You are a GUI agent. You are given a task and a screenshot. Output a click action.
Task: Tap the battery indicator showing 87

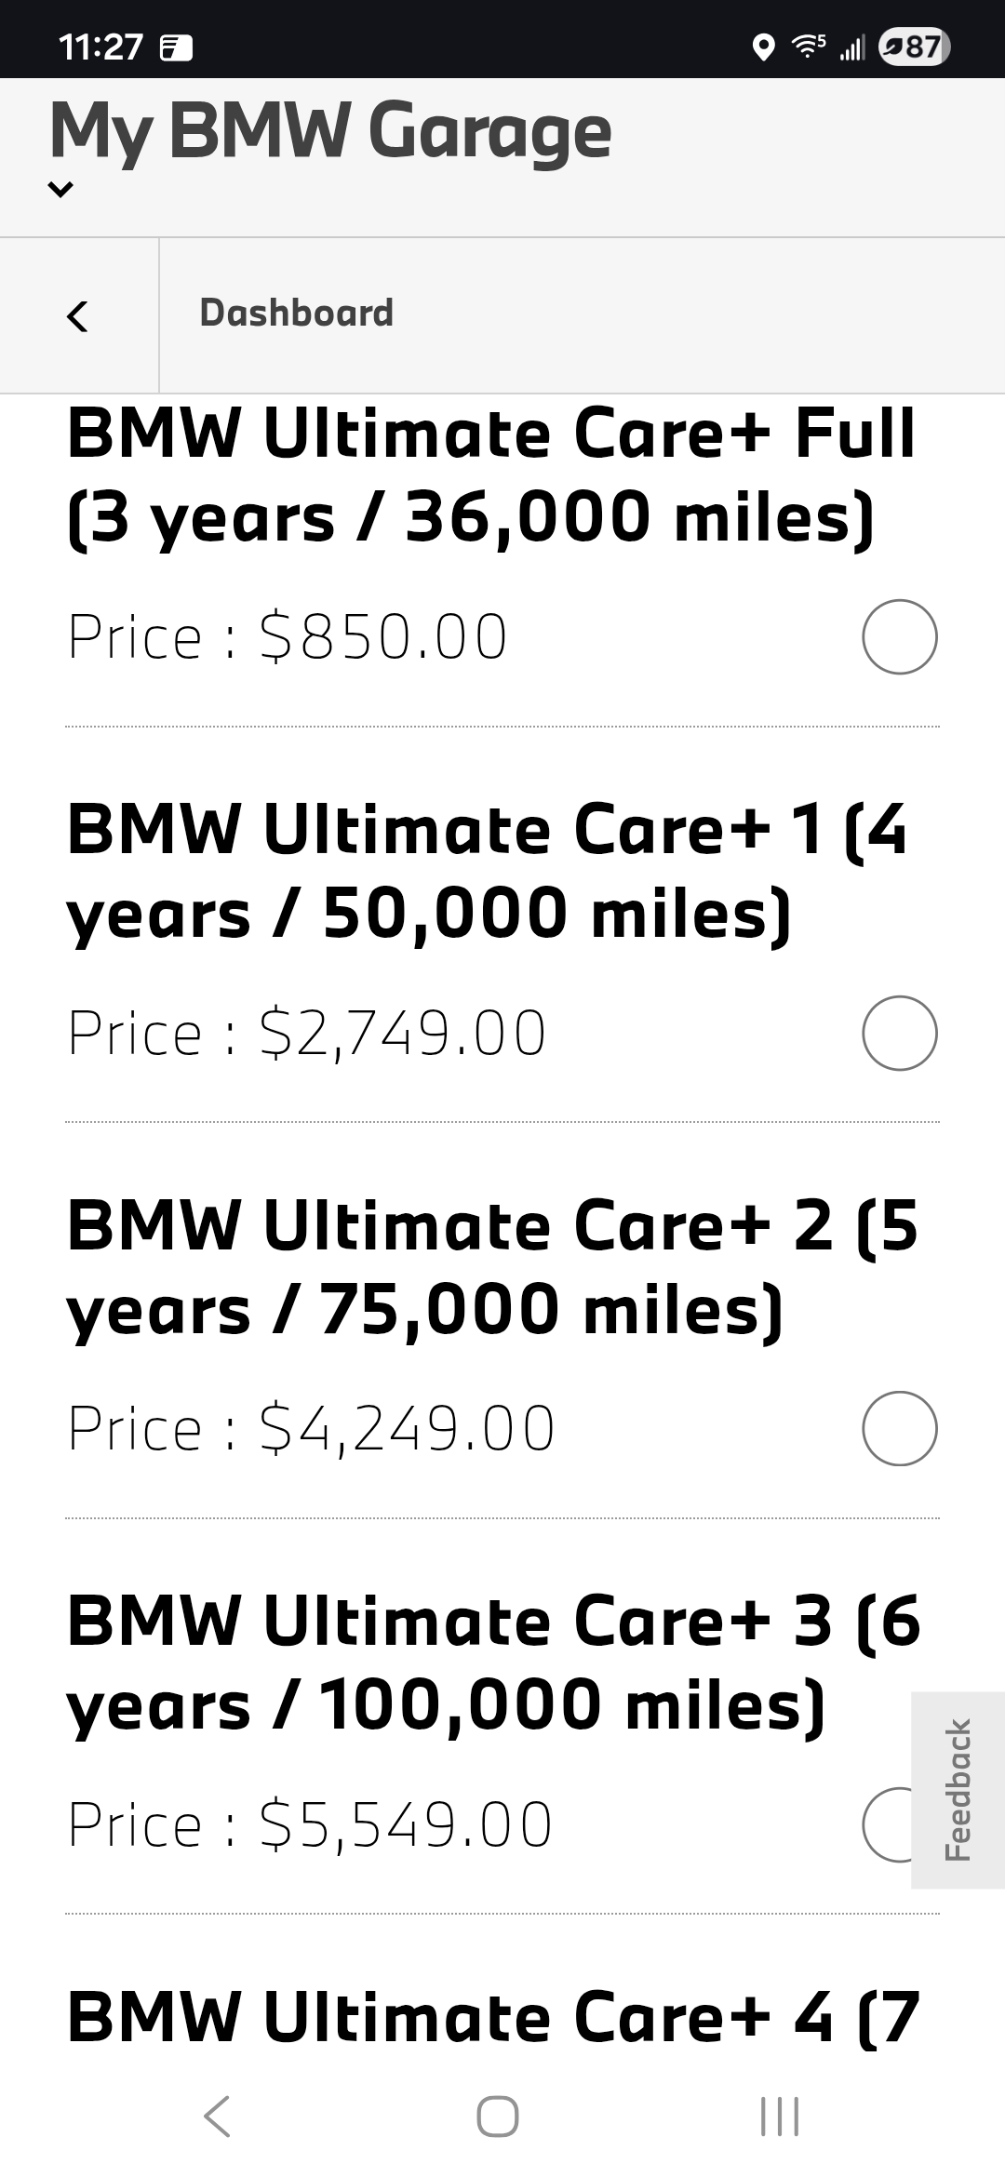[914, 47]
